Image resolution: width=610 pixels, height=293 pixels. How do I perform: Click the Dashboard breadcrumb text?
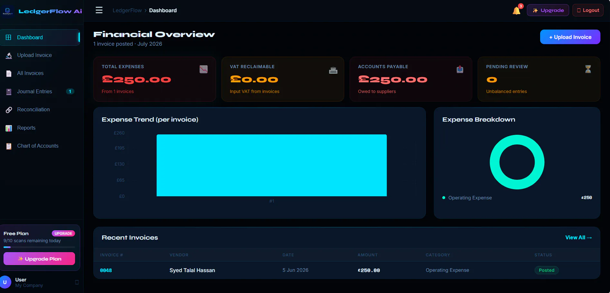coord(163,10)
